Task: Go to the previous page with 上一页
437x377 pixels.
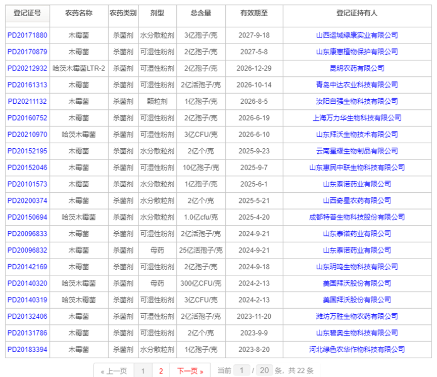Action: point(114,371)
